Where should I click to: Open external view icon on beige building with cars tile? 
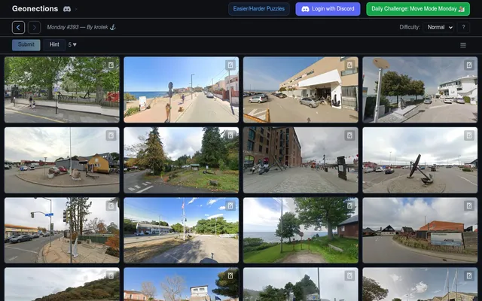coord(349,65)
